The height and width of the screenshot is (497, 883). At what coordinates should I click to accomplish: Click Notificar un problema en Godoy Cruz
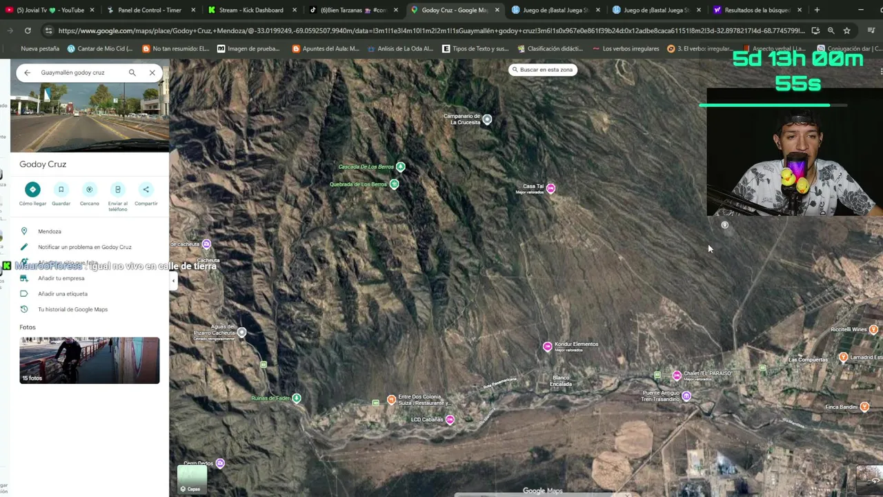pos(90,247)
